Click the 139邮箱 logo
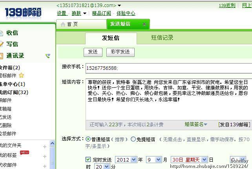Image resolution: width=252 pixels, height=169 pixels. coord(23,12)
